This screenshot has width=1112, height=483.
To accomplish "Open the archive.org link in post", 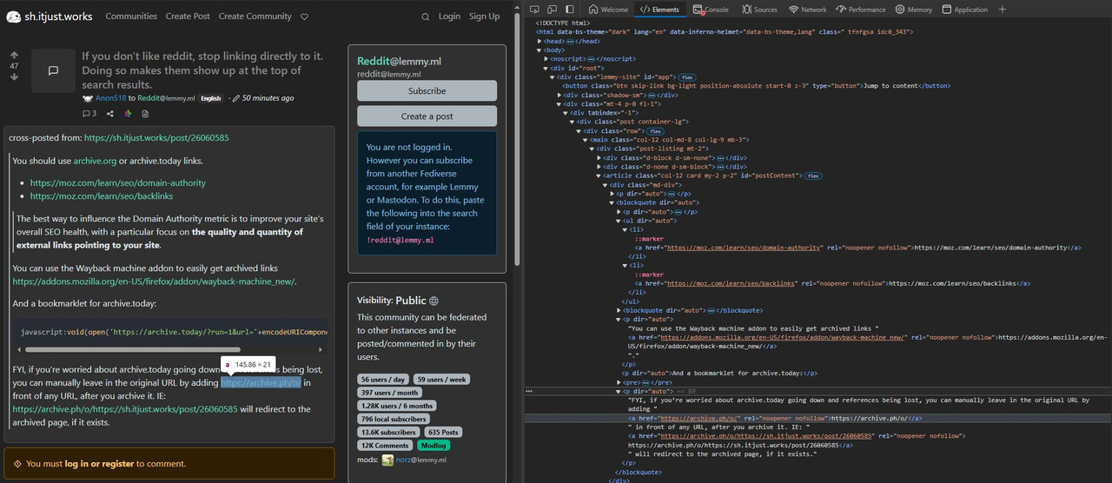I will tap(95, 161).
